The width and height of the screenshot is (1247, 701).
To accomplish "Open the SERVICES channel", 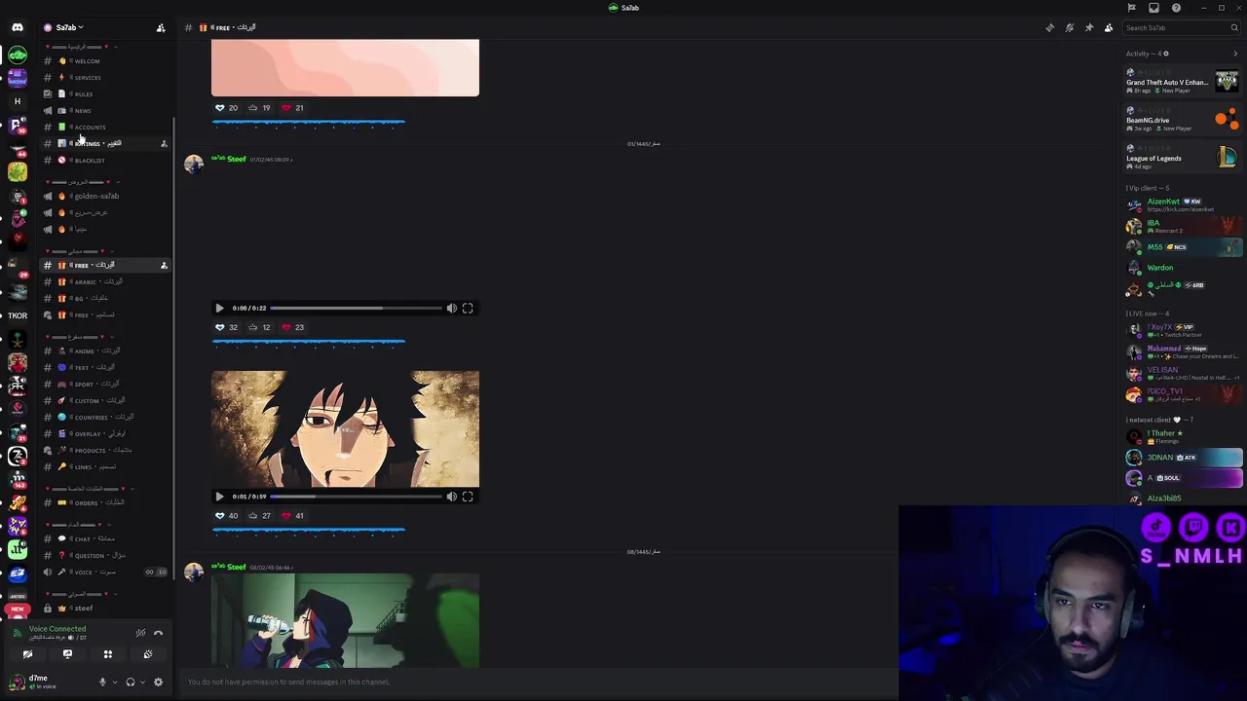I will pyautogui.click(x=105, y=77).
